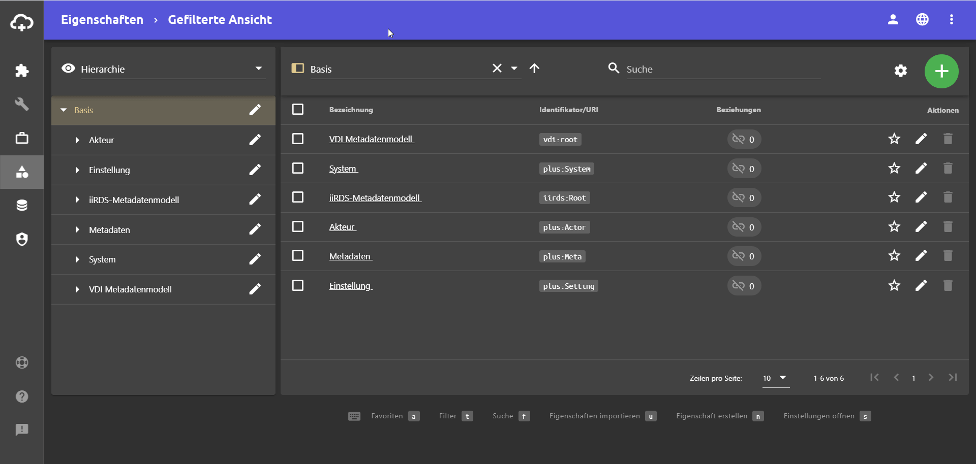Check the iiRDS-Metadatenmodell row checkbox

pyautogui.click(x=298, y=197)
